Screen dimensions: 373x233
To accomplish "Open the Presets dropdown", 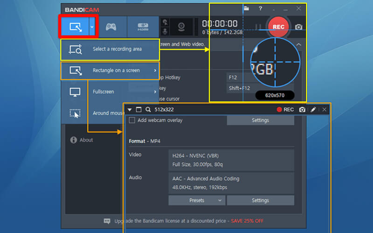I will pyautogui.click(x=197, y=200).
